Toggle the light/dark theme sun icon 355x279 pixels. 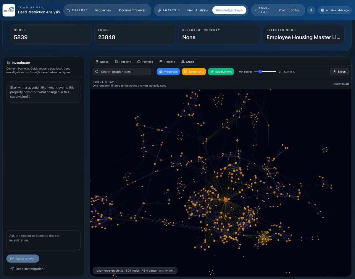[311, 10]
